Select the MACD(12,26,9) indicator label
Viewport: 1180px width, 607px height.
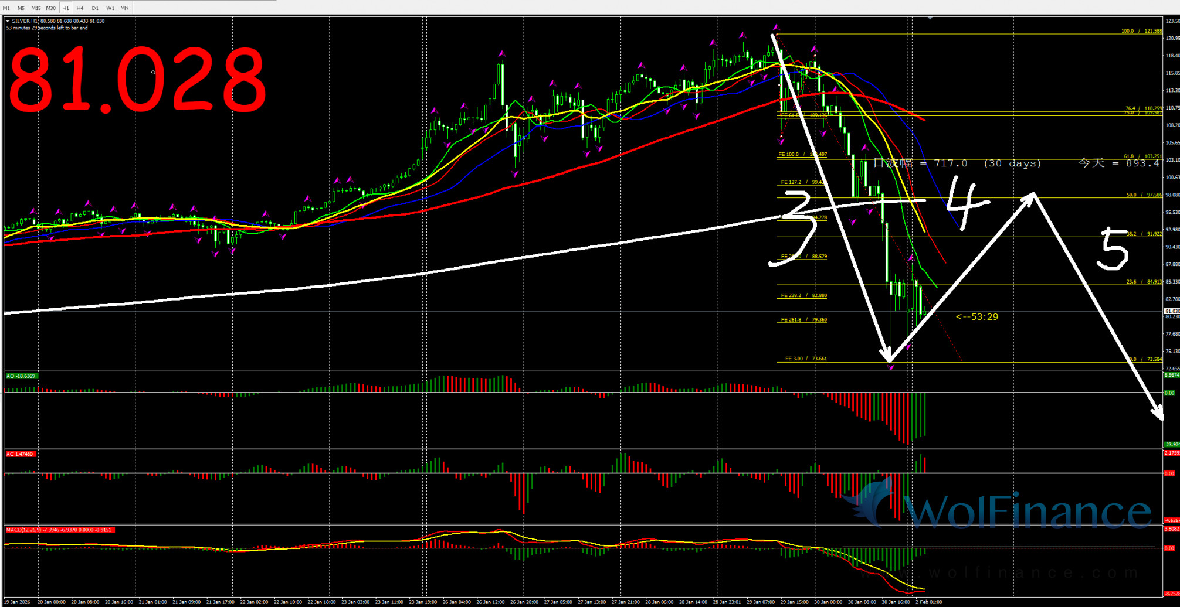(x=59, y=530)
